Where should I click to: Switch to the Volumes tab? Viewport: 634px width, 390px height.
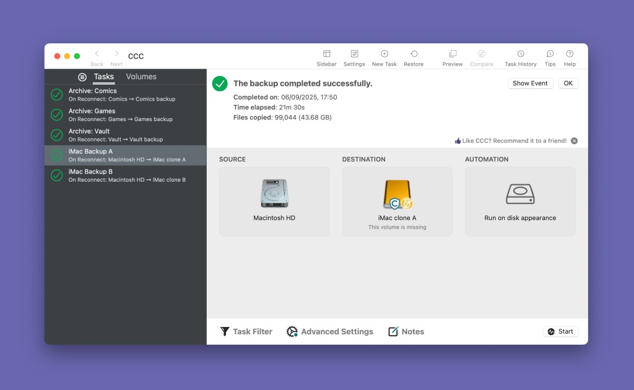(141, 77)
